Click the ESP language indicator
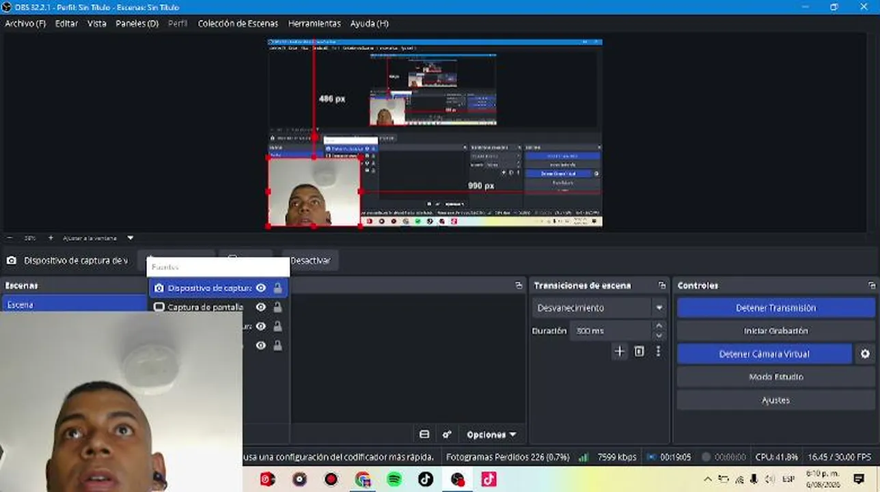 (788, 478)
